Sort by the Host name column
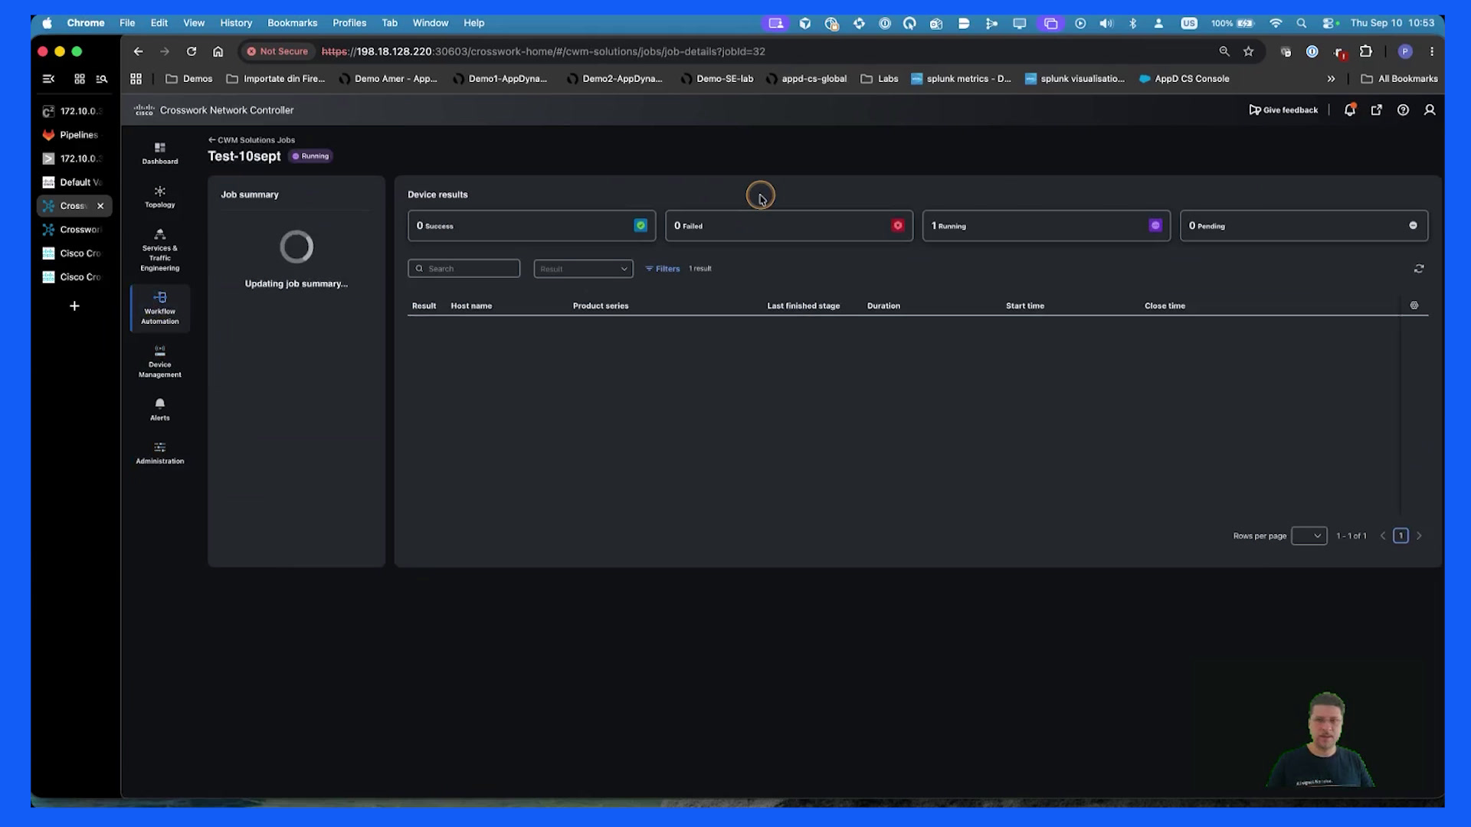This screenshot has width=1471, height=827. (471, 306)
